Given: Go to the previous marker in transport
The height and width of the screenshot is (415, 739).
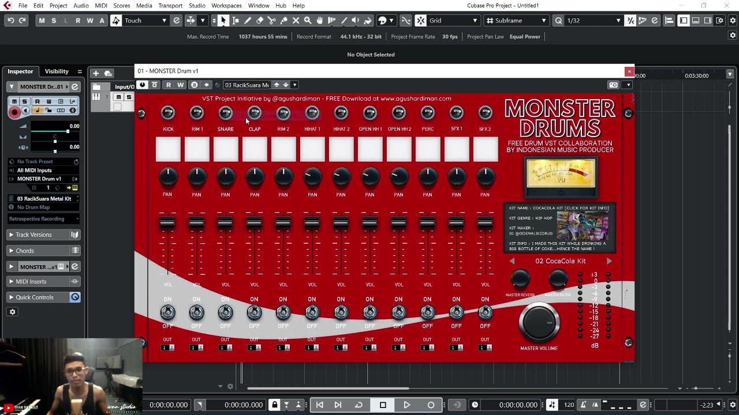Looking at the screenshot, I should [319, 405].
